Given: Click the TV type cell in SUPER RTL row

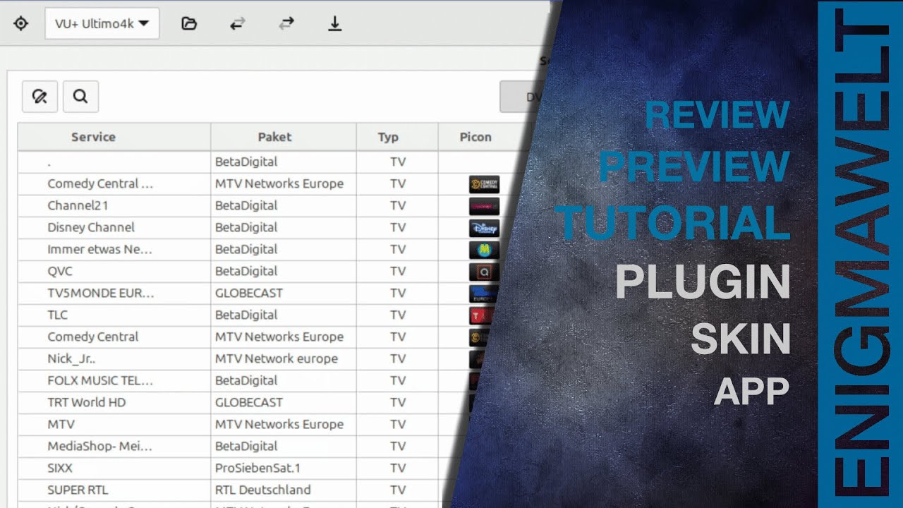Looking at the screenshot, I should tap(398, 490).
